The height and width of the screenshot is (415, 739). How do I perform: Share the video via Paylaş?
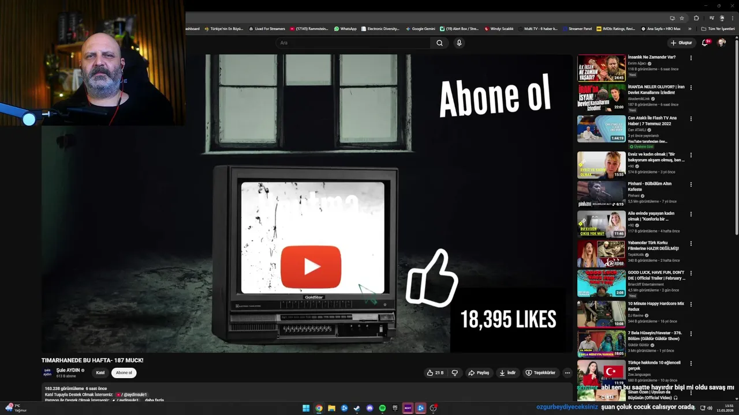point(479,373)
